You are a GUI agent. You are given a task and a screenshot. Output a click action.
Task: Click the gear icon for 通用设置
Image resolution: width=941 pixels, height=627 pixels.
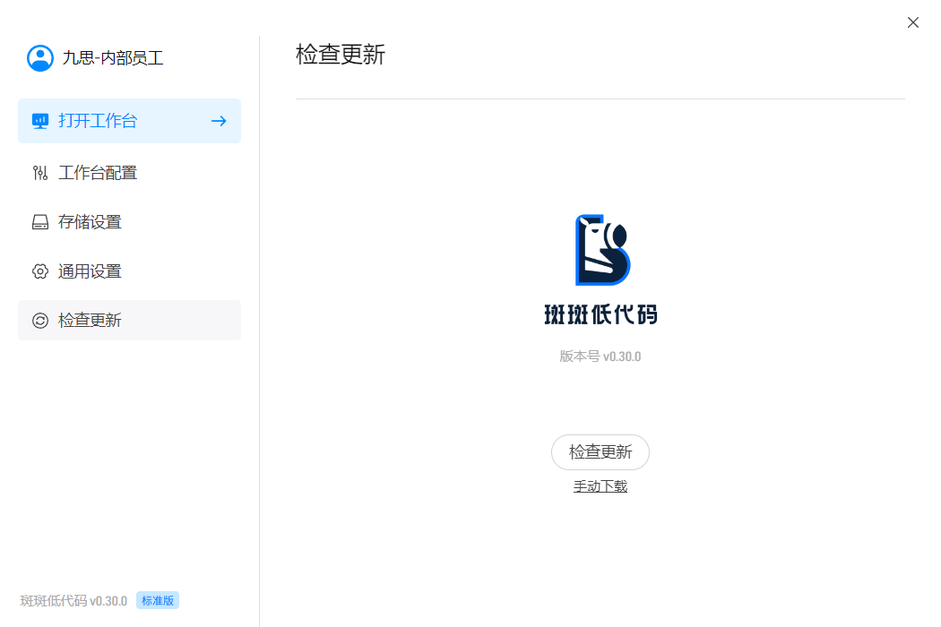click(40, 271)
